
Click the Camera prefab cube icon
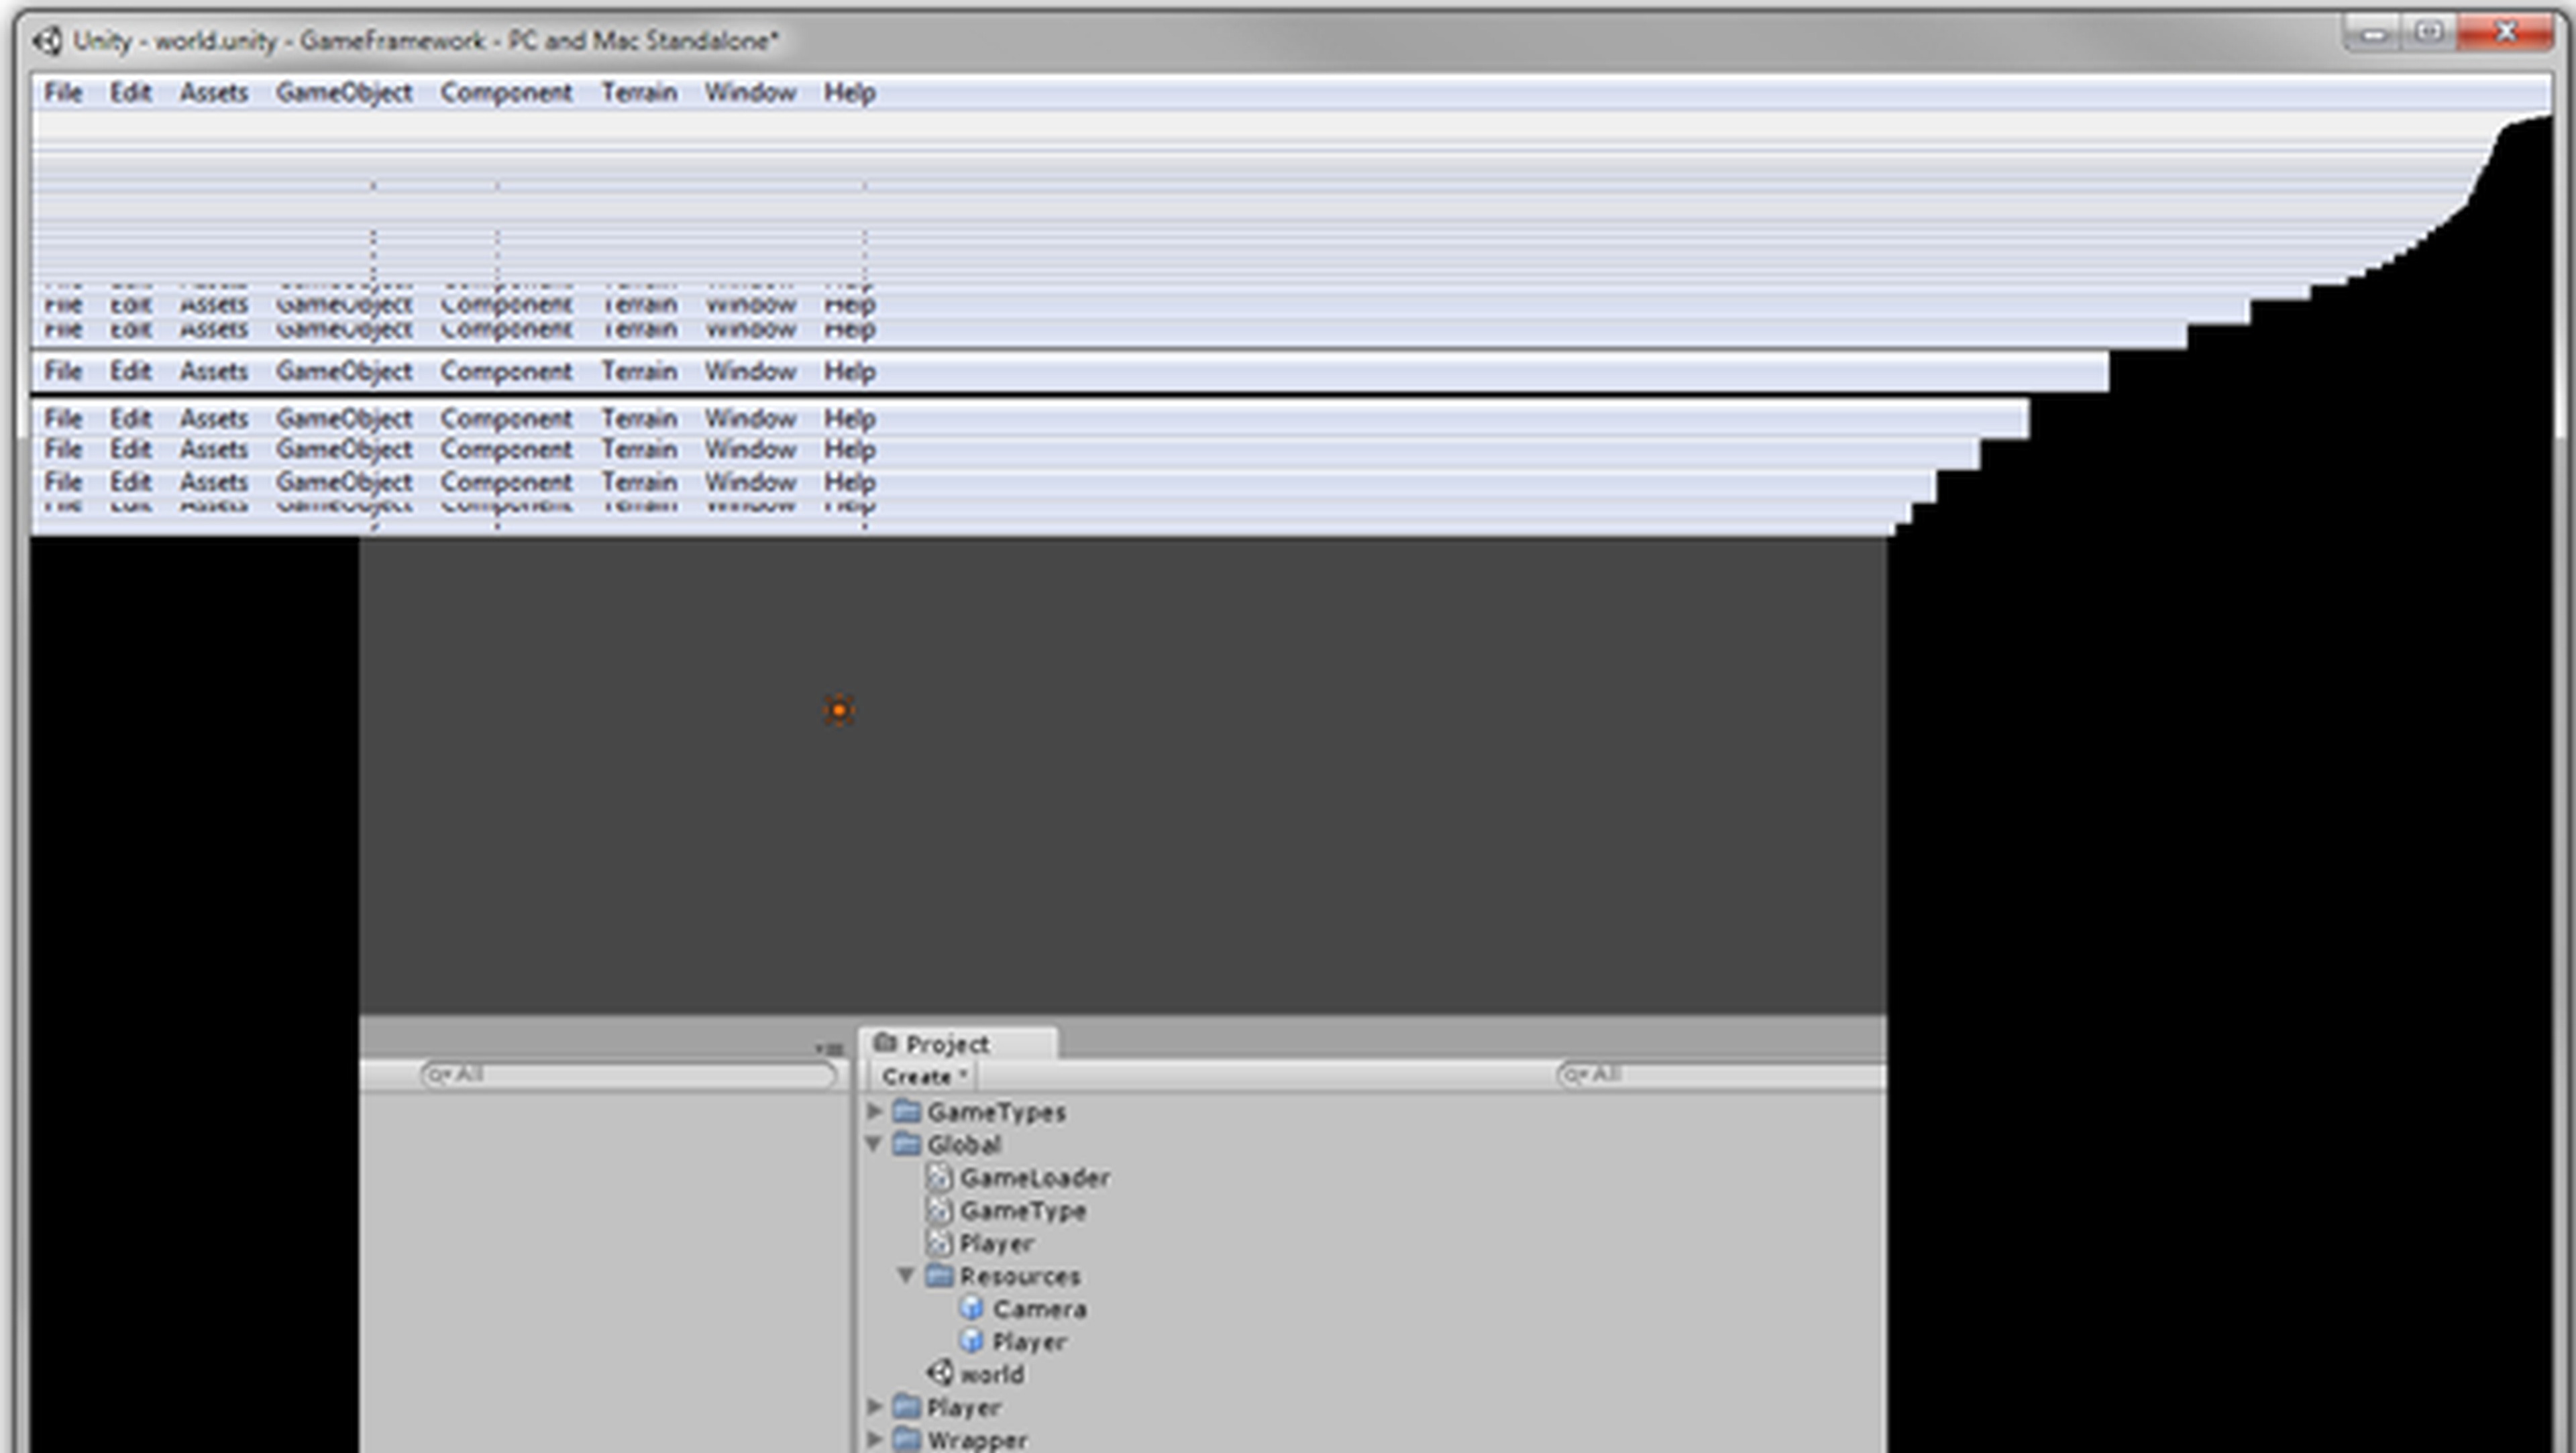tap(971, 1308)
